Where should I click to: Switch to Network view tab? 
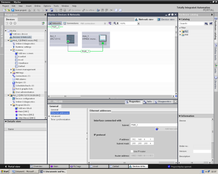pos(144,19)
